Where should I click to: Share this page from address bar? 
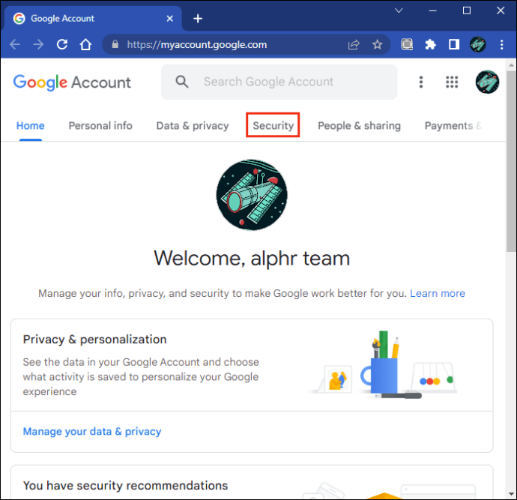(x=354, y=44)
